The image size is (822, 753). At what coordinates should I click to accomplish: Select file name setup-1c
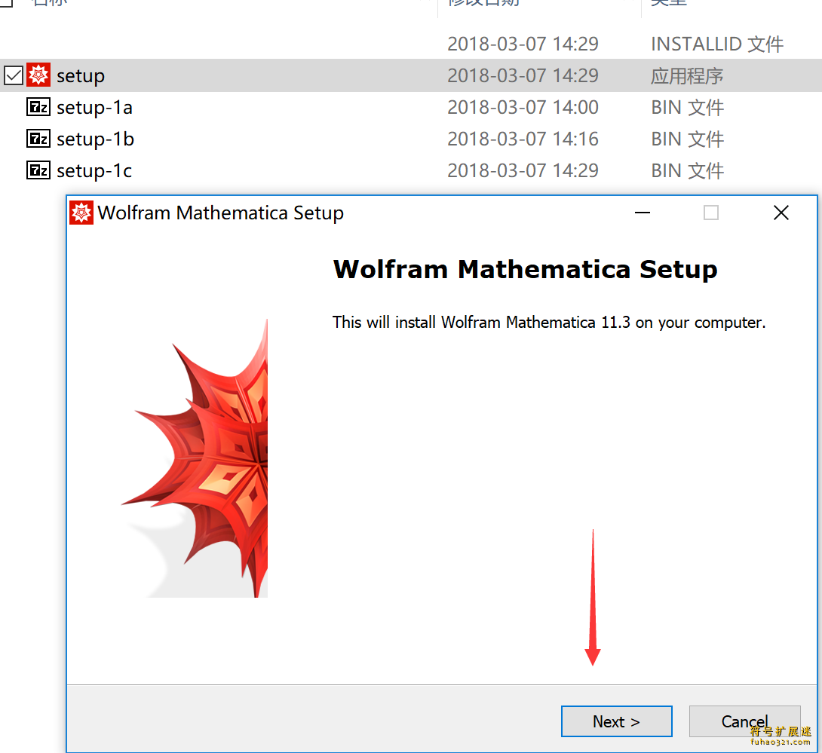[x=94, y=170]
